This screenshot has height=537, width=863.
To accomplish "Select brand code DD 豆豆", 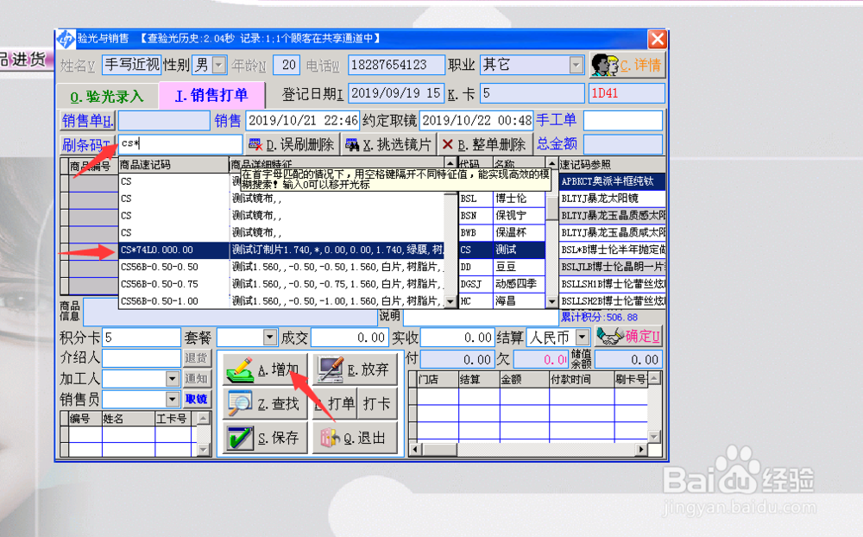I will tap(502, 267).
